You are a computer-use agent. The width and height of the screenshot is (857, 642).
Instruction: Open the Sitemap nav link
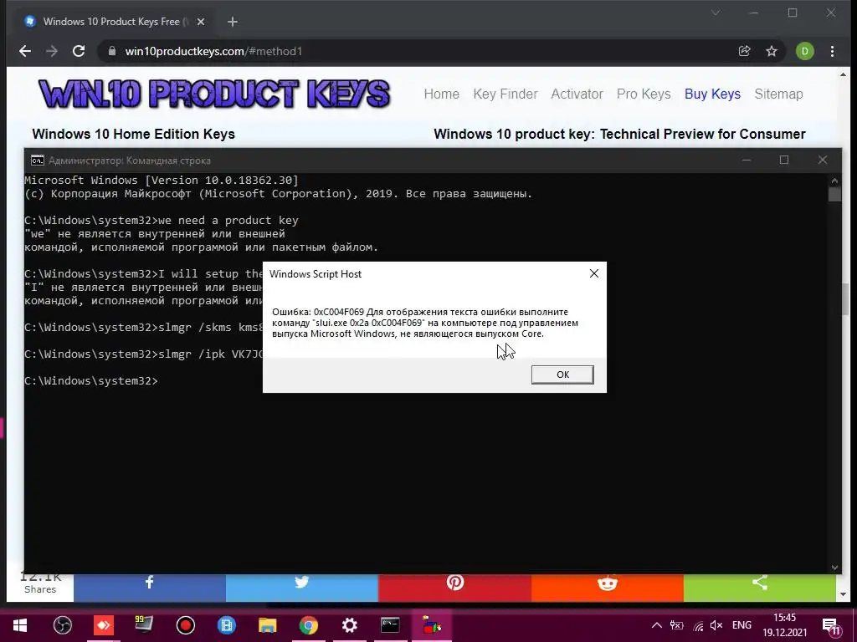coord(779,94)
